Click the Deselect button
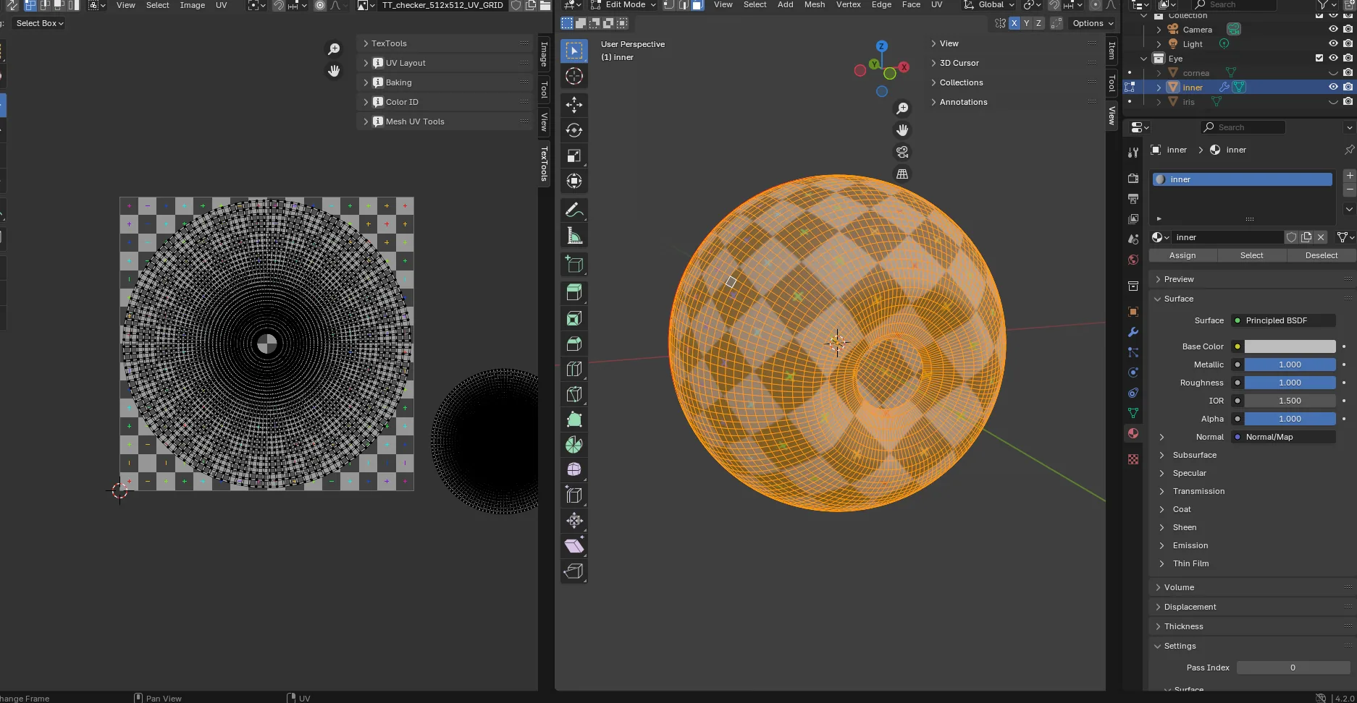1357x703 pixels. click(1321, 255)
